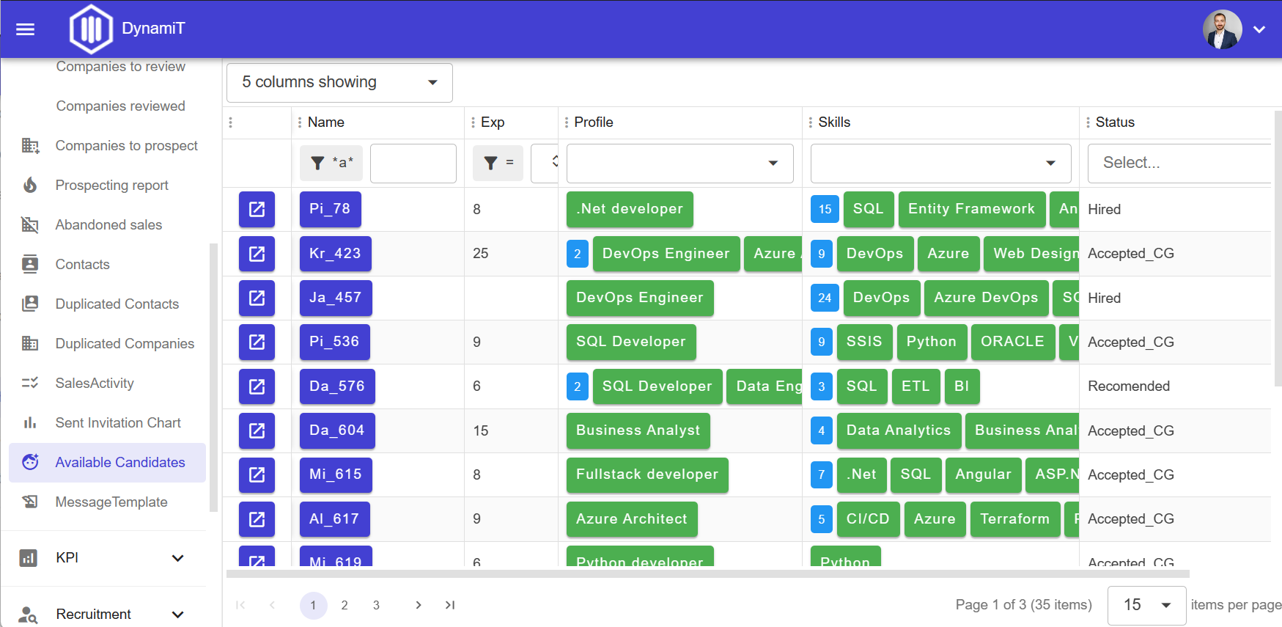Navigate to Prospecting report
This screenshot has width=1282, height=627.
click(x=111, y=186)
